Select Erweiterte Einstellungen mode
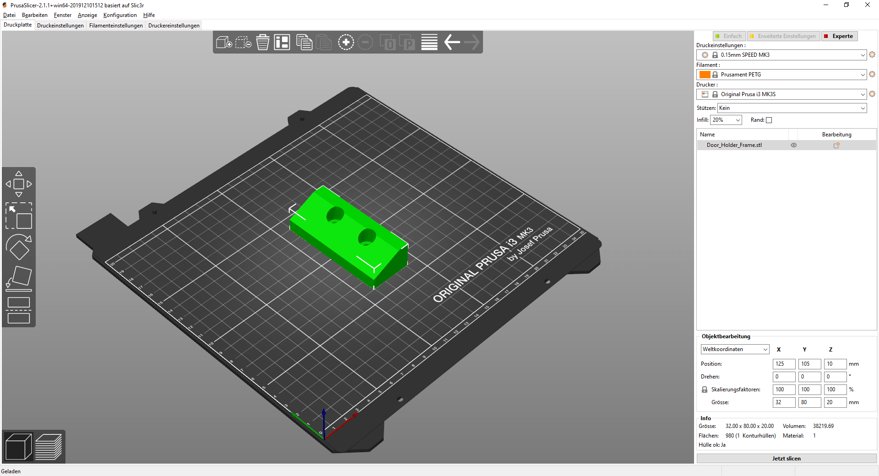Screen dimensions: 879x476 point(783,36)
